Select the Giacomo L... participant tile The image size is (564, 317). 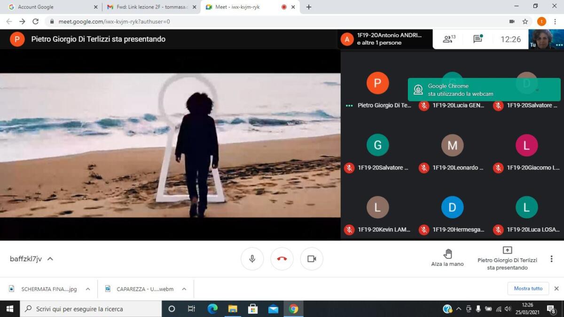[526, 153]
